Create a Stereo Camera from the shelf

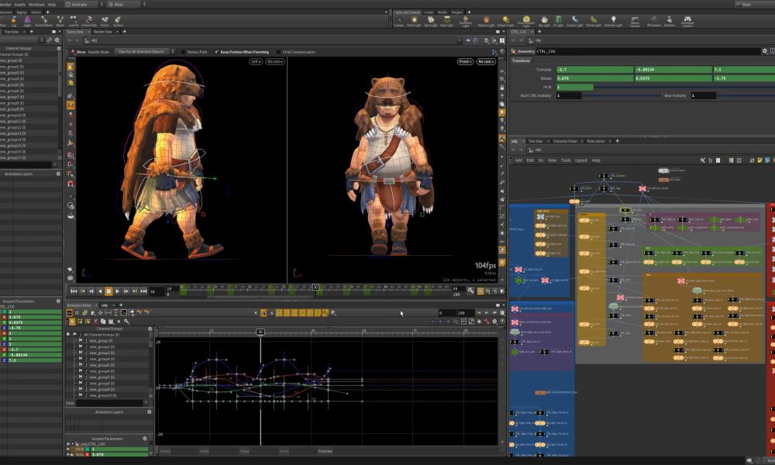(x=635, y=21)
